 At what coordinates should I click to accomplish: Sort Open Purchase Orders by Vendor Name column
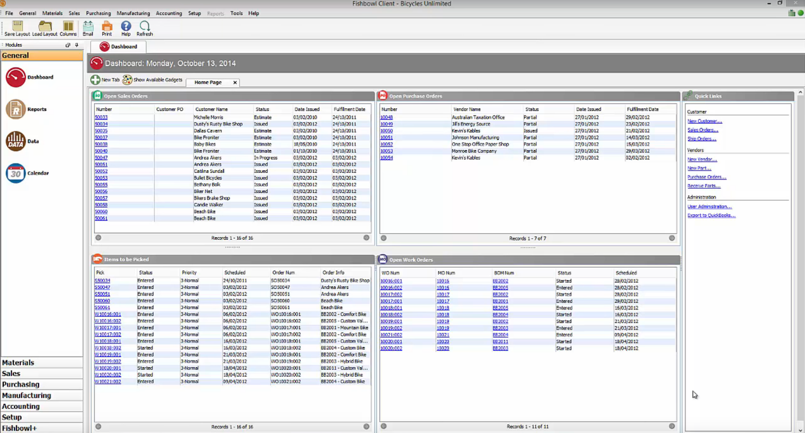(466, 109)
